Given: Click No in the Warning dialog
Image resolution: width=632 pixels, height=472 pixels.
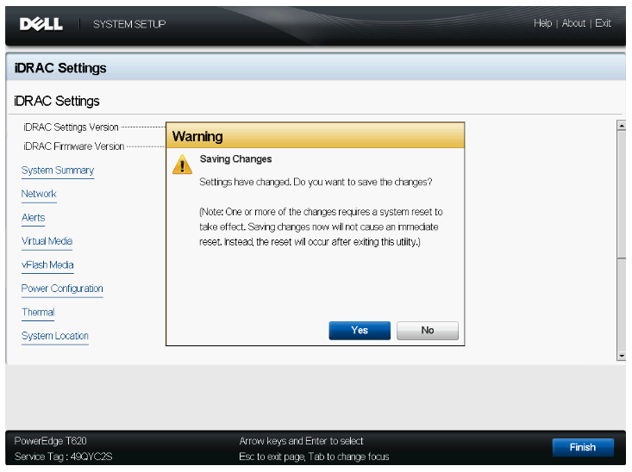Looking at the screenshot, I should (x=428, y=330).
